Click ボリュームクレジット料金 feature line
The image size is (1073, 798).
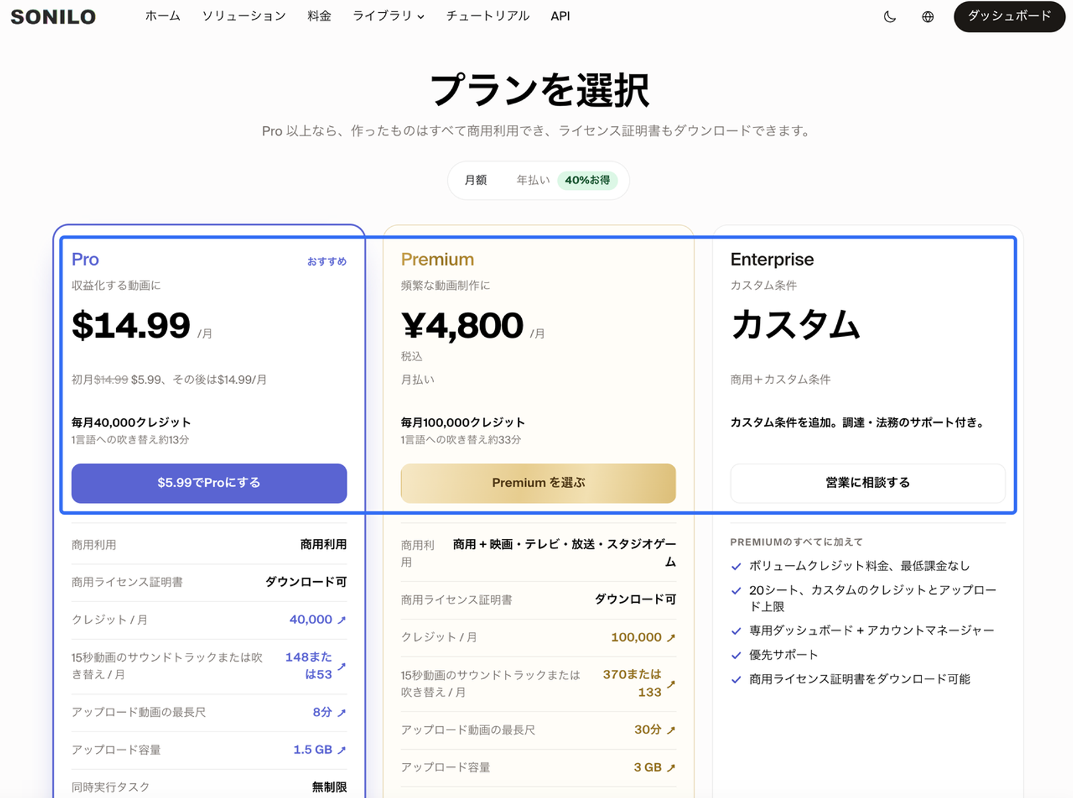(x=860, y=566)
